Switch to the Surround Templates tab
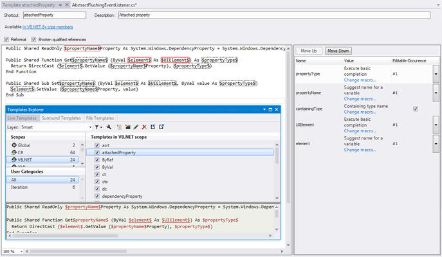Screen dimensions: 442x257 [x=62, y=118]
